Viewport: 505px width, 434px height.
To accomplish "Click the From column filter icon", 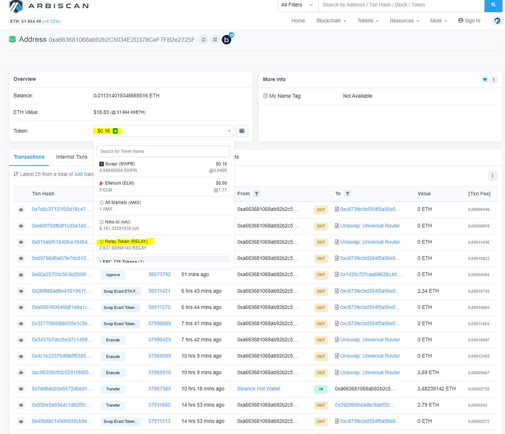I will pyautogui.click(x=257, y=194).
